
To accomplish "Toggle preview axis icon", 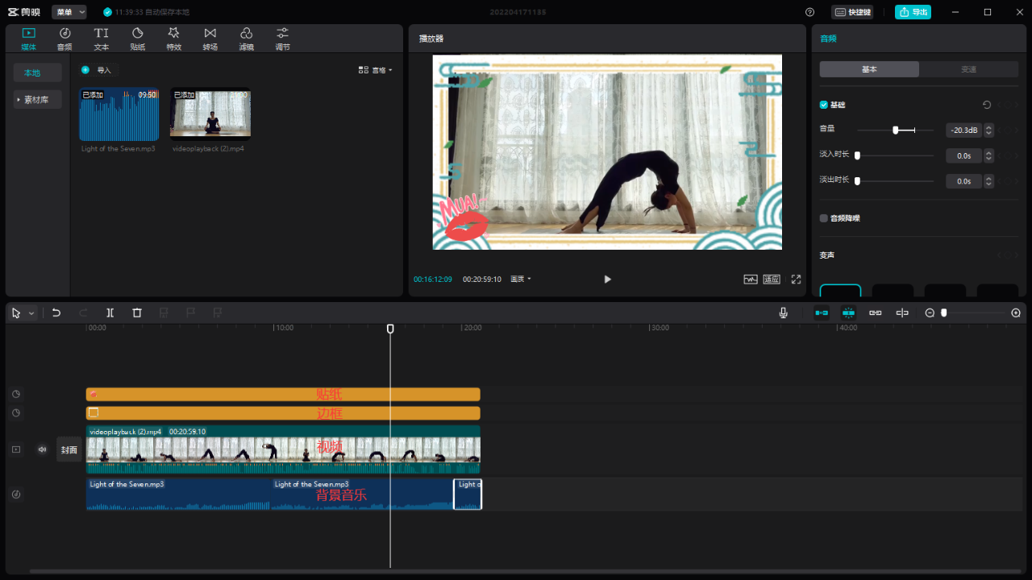I will point(902,313).
